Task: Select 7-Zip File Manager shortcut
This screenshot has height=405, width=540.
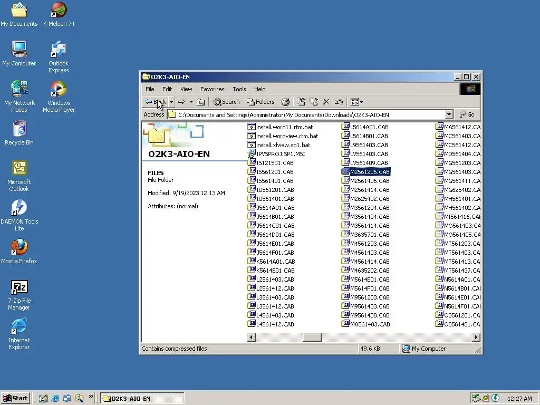Action: coord(19,295)
